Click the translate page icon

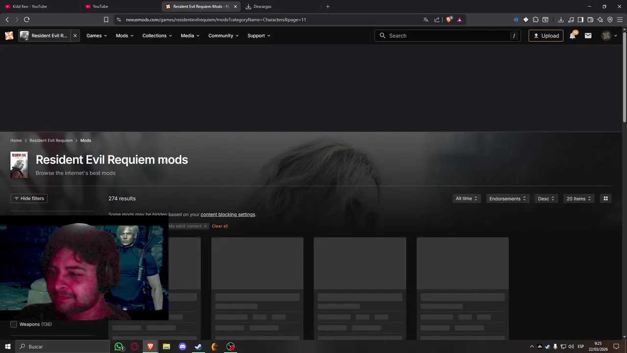click(426, 20)
